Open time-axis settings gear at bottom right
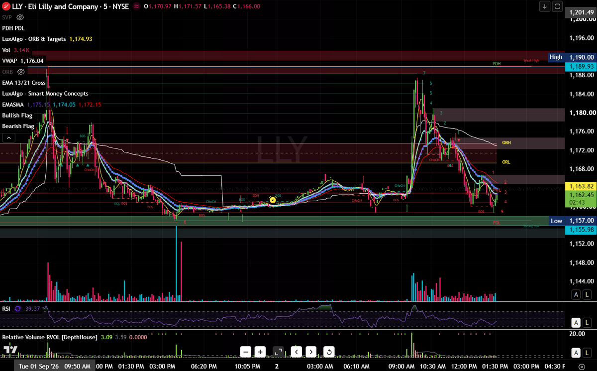 [x=581, y=367]
